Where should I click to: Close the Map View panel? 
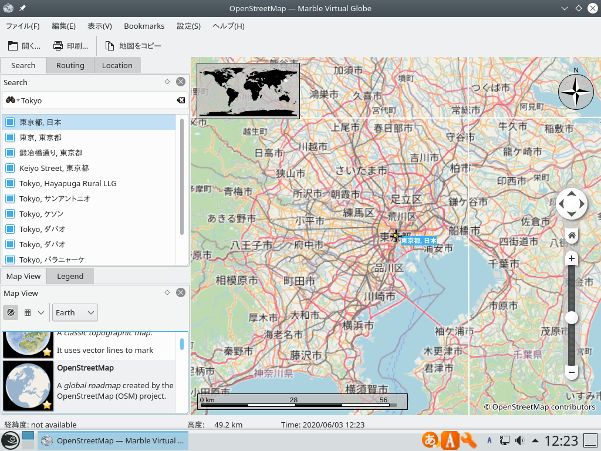181,292
